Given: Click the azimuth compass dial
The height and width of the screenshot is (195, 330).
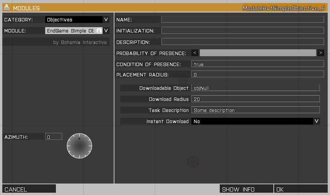Looking at the screenshot, I should click(x=80, y=146).
